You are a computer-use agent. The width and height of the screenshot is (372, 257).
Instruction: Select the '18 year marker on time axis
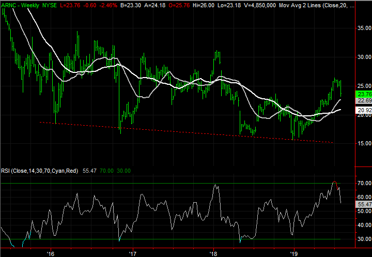pos(213,253)
